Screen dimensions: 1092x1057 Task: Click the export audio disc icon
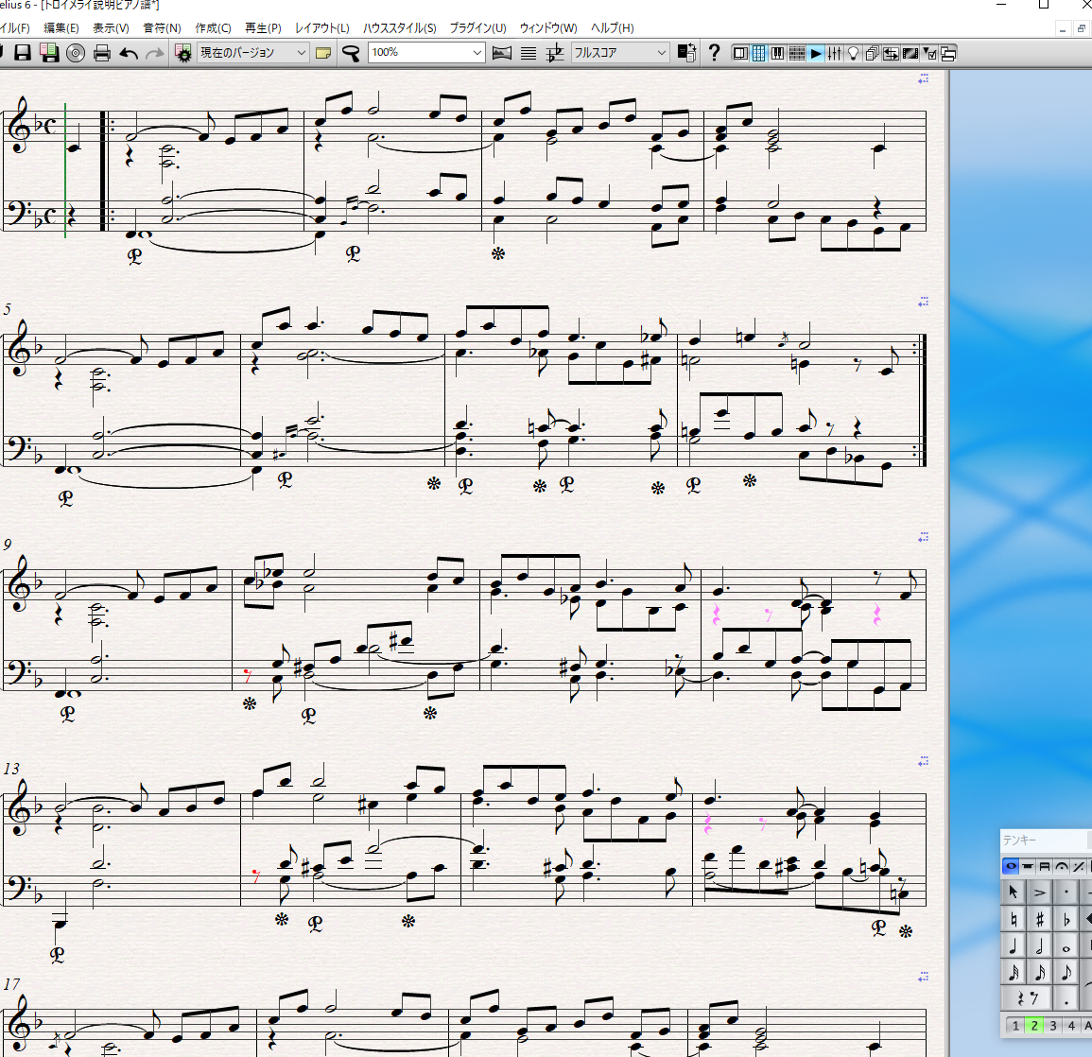point(76,53)
